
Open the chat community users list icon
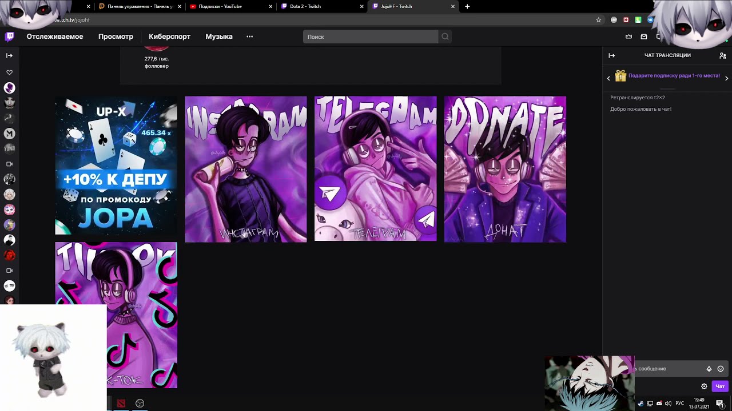tap(723, 55)
